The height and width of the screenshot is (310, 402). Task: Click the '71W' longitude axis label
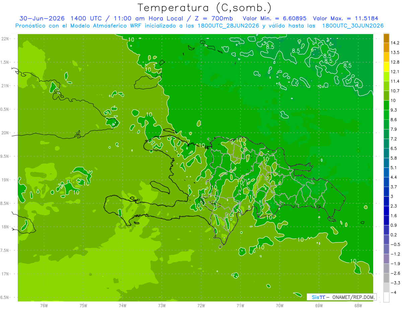click(x=240, y=306)
